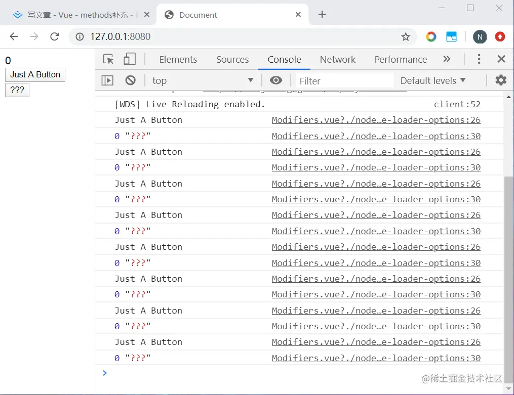The height and width of the screenshot is (395, 514).
Task: Show the console sidebar panel
Action: [107, 80]
